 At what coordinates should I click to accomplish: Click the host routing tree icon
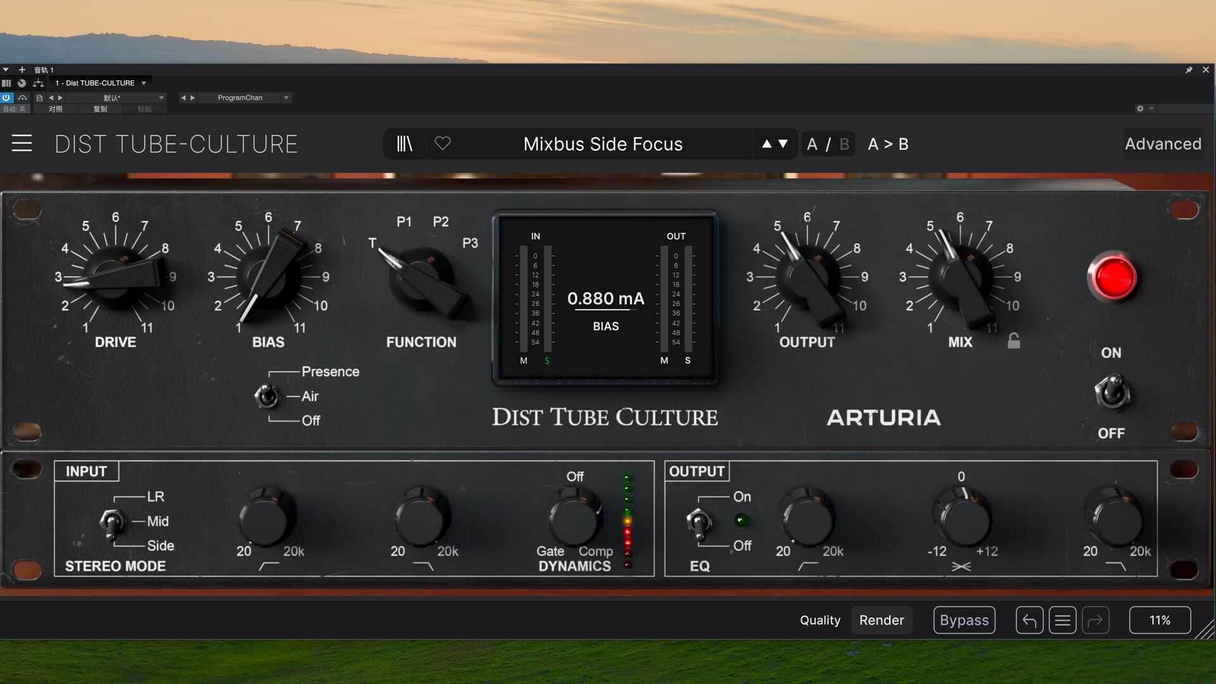coord(38,83)
